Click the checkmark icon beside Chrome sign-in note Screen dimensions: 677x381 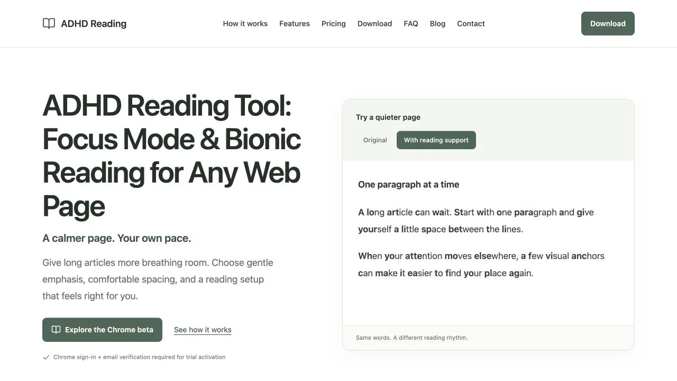tap(46, 357)
